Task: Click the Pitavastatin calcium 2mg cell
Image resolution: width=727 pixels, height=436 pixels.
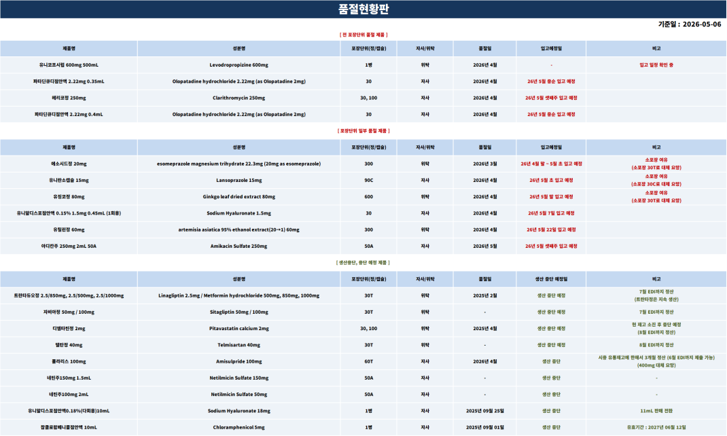Action: [x=238, y=329]
